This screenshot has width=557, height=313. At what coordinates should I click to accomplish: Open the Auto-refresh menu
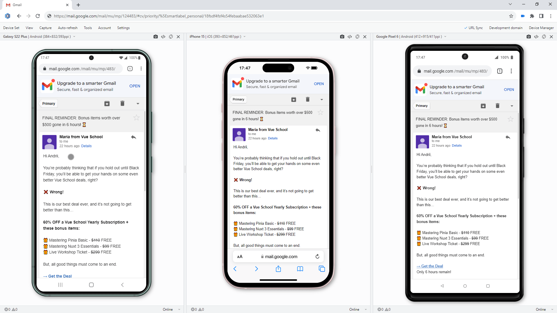[68, 28]
